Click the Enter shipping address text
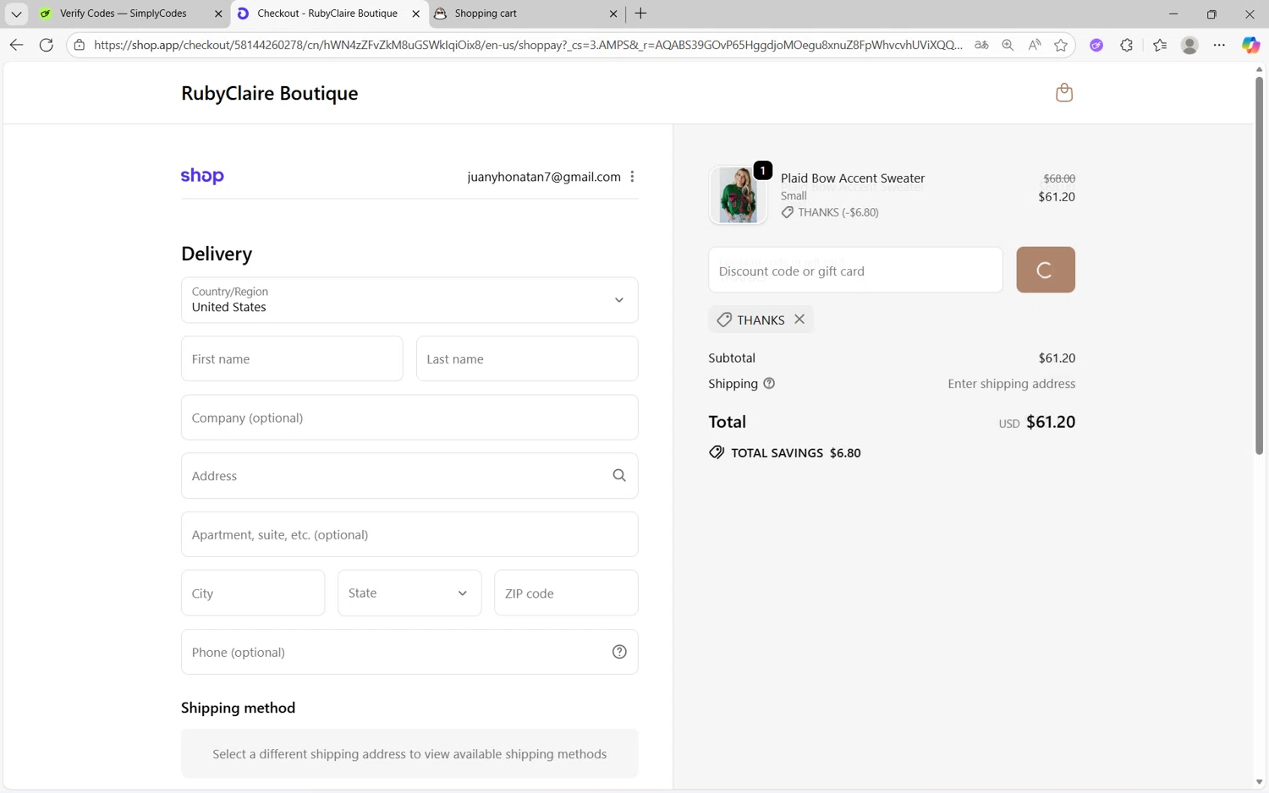The height and width of the screenshot is (793, 1269). click(1012, 384)
